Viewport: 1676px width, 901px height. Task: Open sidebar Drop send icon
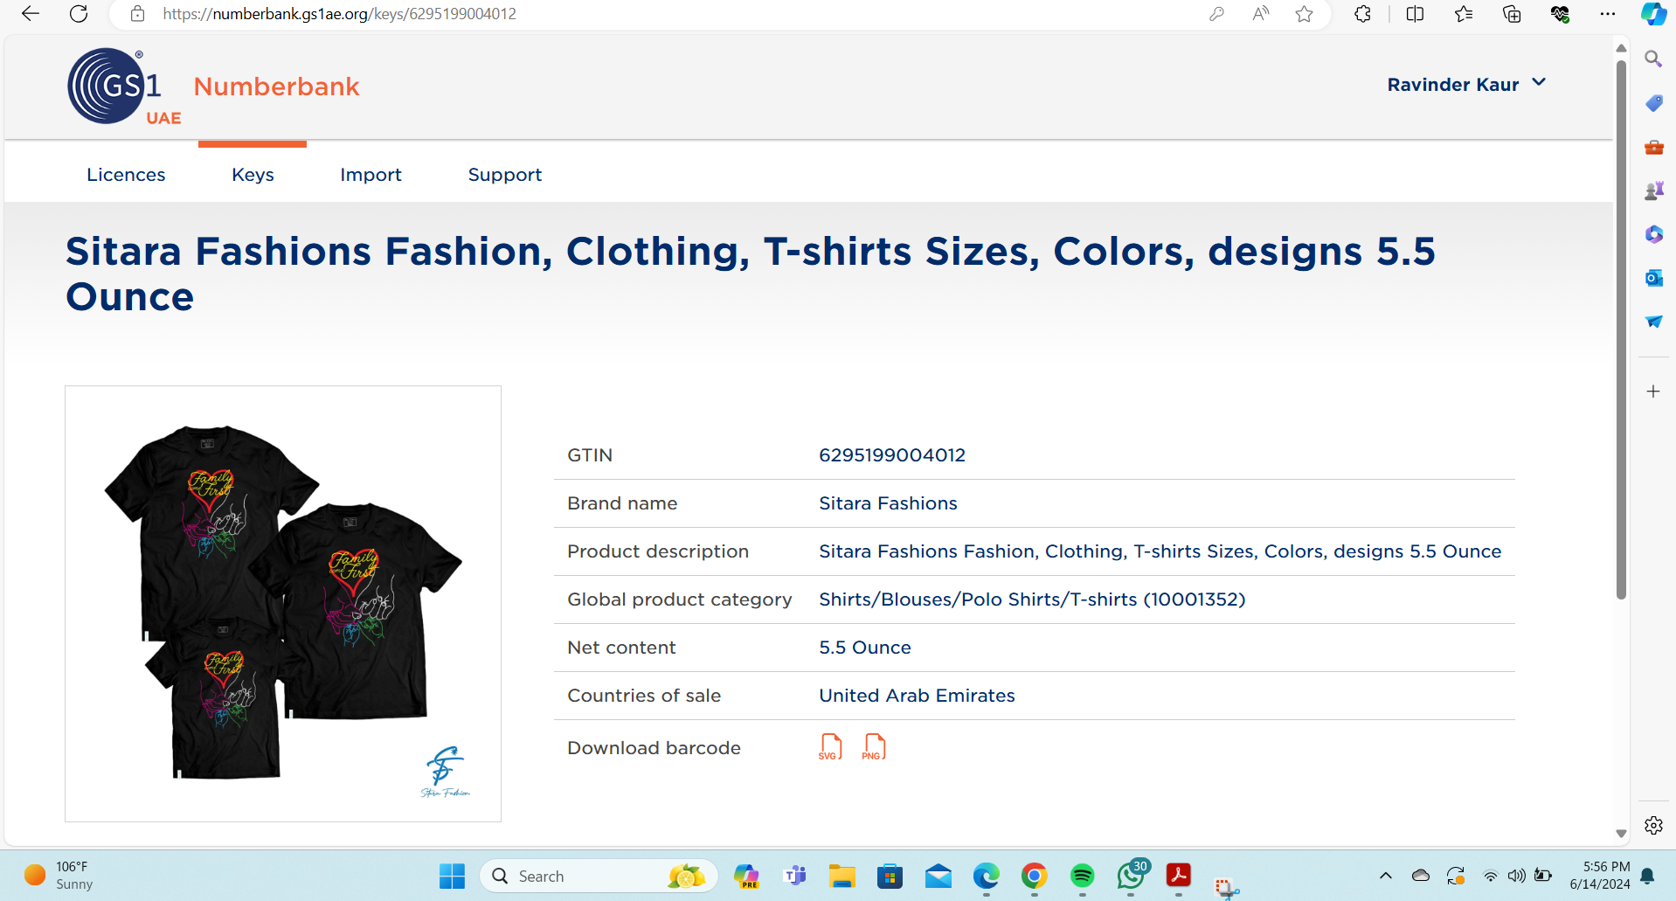tap(1653, 322)
